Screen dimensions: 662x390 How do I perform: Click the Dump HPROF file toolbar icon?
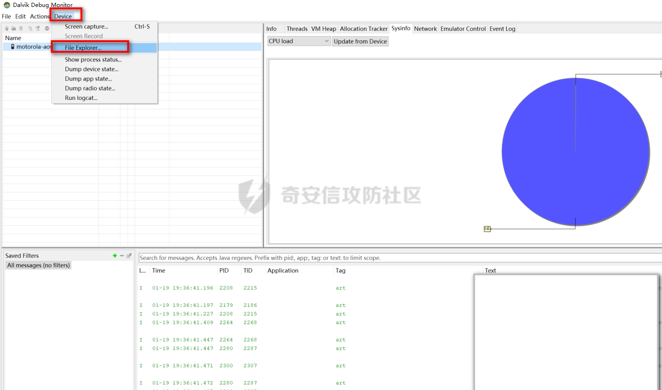click(14, 28)
